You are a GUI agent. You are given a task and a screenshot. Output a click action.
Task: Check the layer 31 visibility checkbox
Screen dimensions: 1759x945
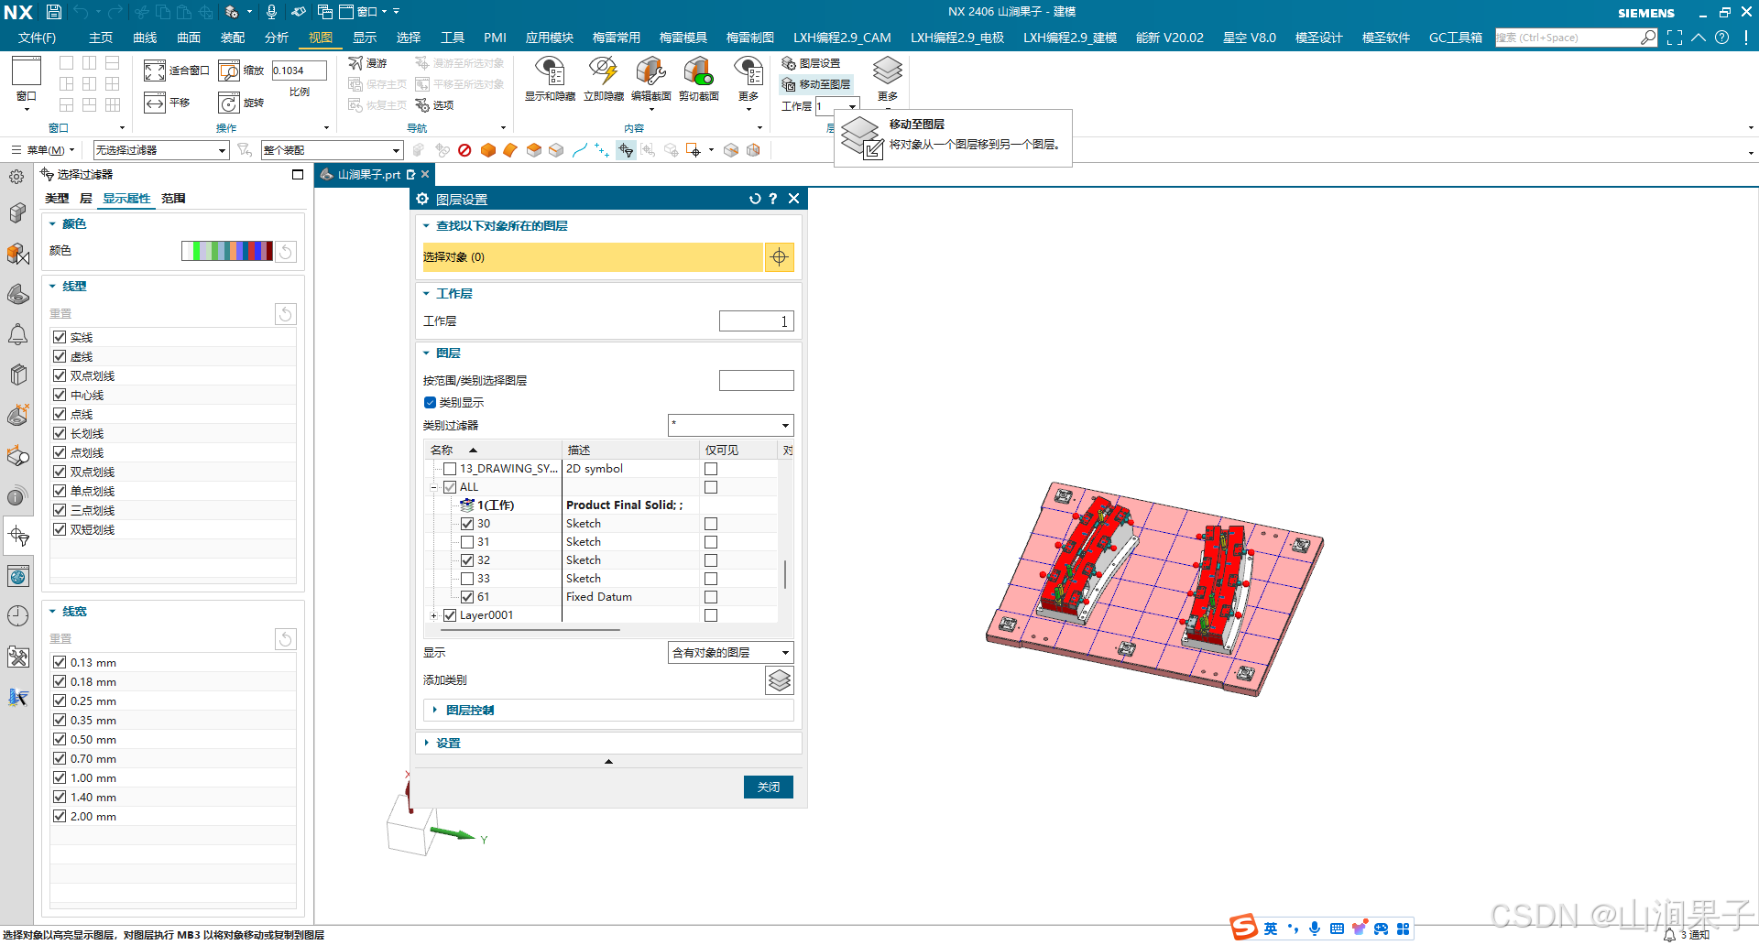(x=467, y=542)
